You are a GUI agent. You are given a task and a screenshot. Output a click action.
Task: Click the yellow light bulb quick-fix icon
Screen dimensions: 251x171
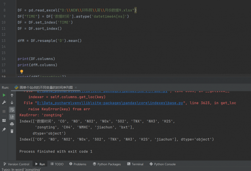click(x=22, y=72)
